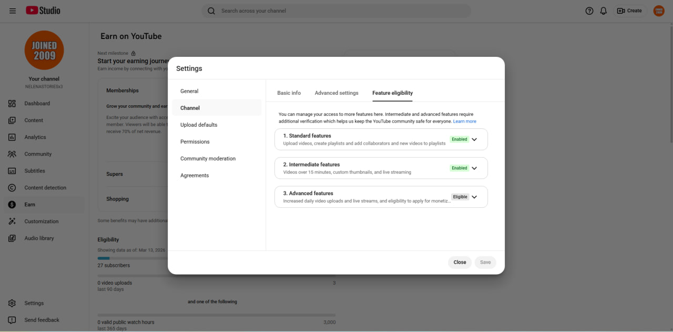Switch to the Basic info tab
Screen dimensions: 673x332
click(x=289, y=93)
